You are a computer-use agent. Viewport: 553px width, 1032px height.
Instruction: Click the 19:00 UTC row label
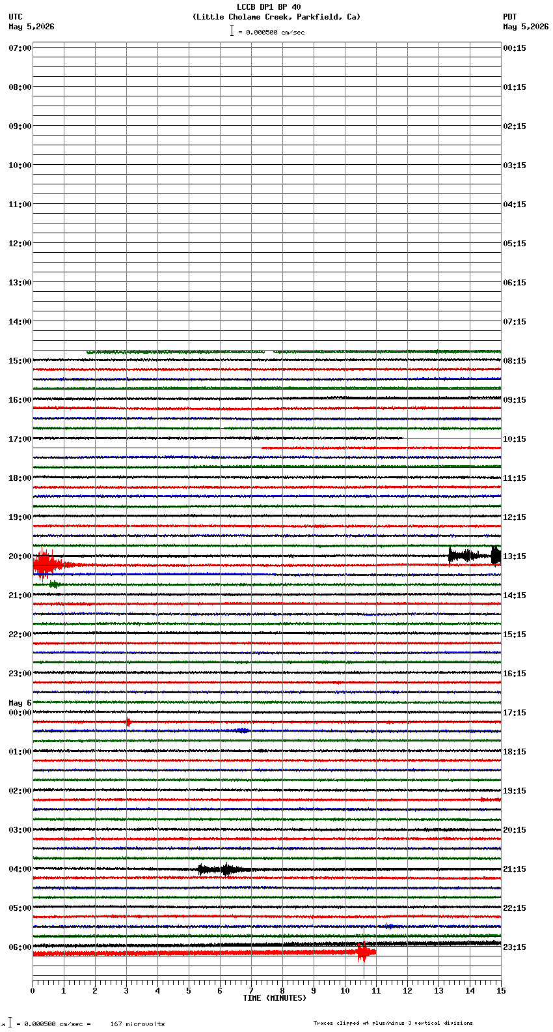point(20,517)
